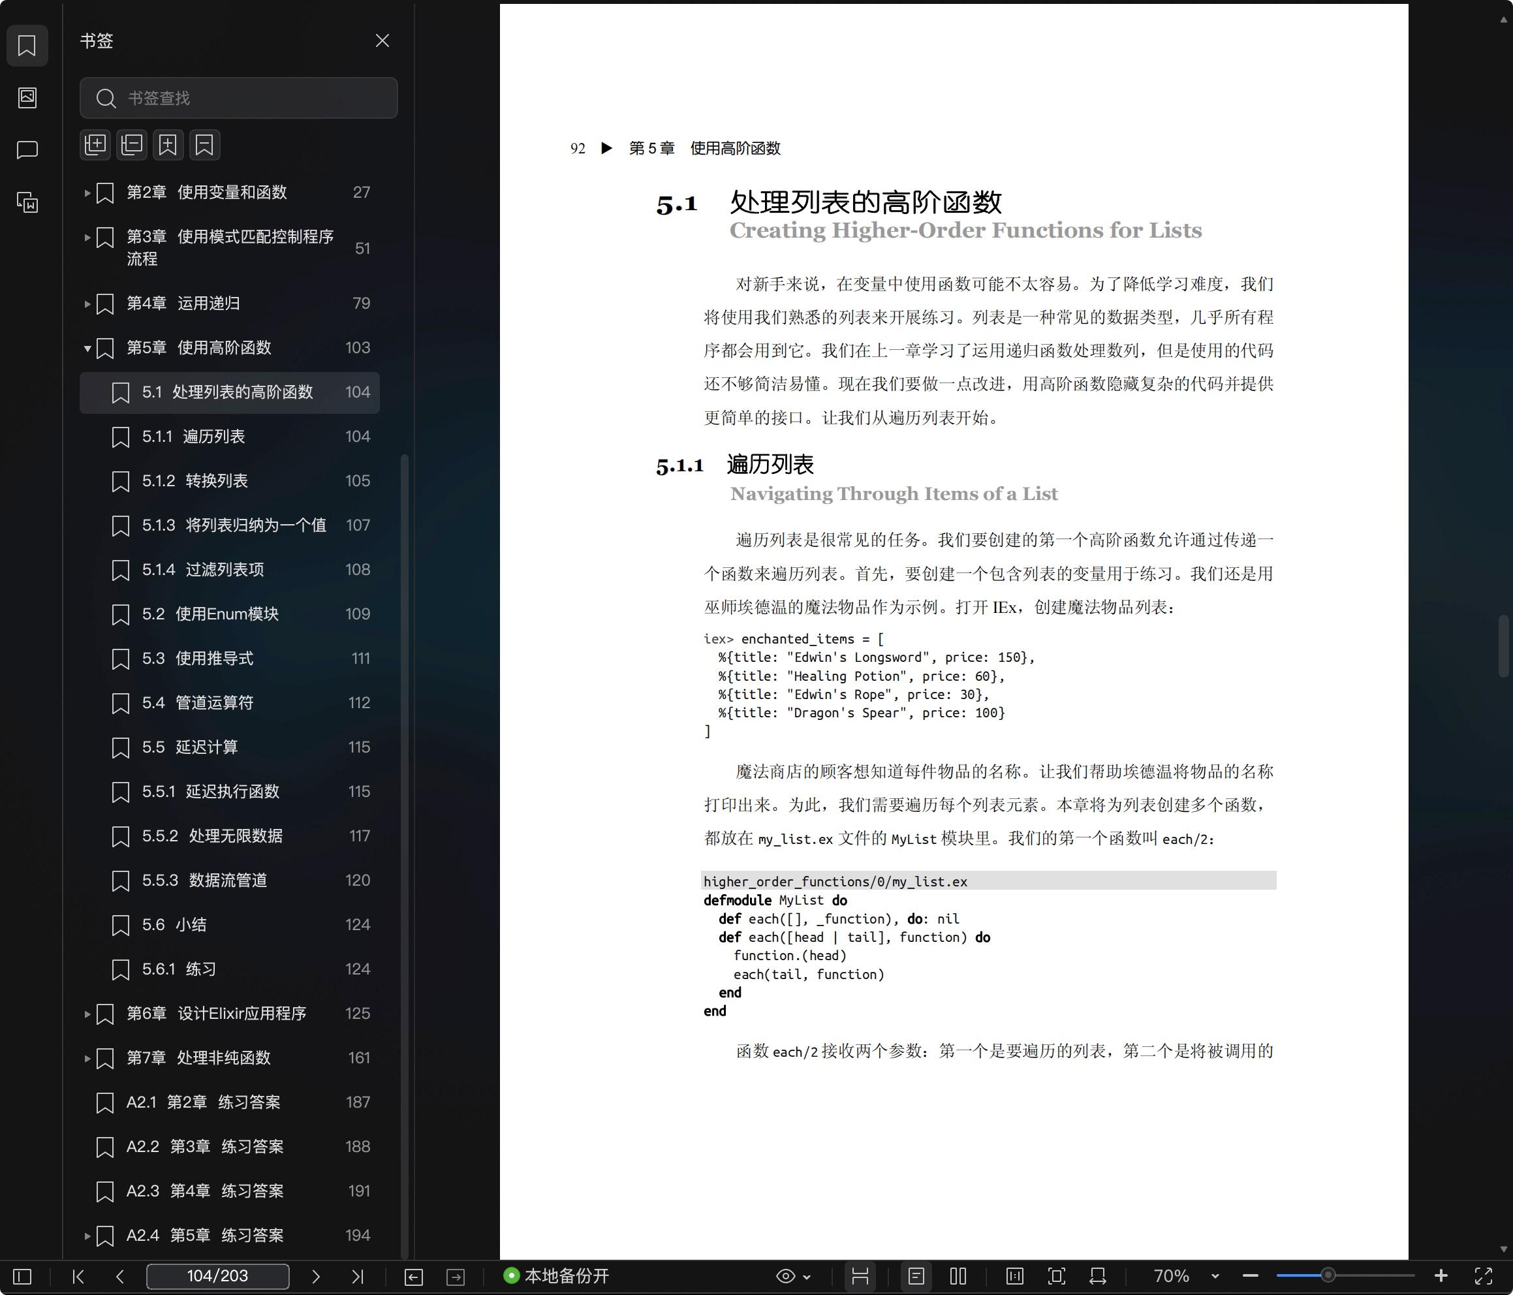Expand all bookmarks button
The height and width of the screenshot is (1295, 1513).
(x=95, y=145)
